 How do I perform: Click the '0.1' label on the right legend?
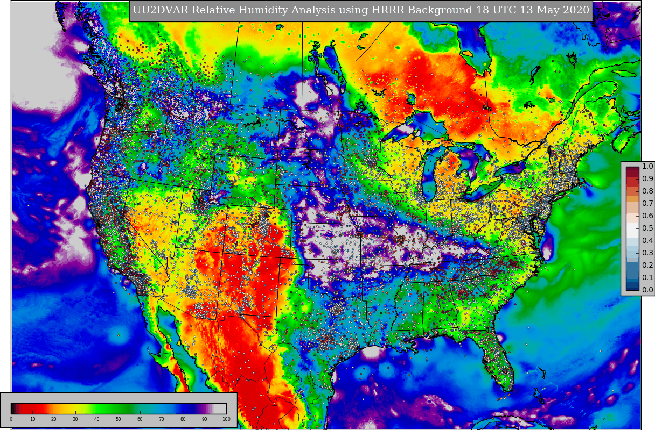647,278
